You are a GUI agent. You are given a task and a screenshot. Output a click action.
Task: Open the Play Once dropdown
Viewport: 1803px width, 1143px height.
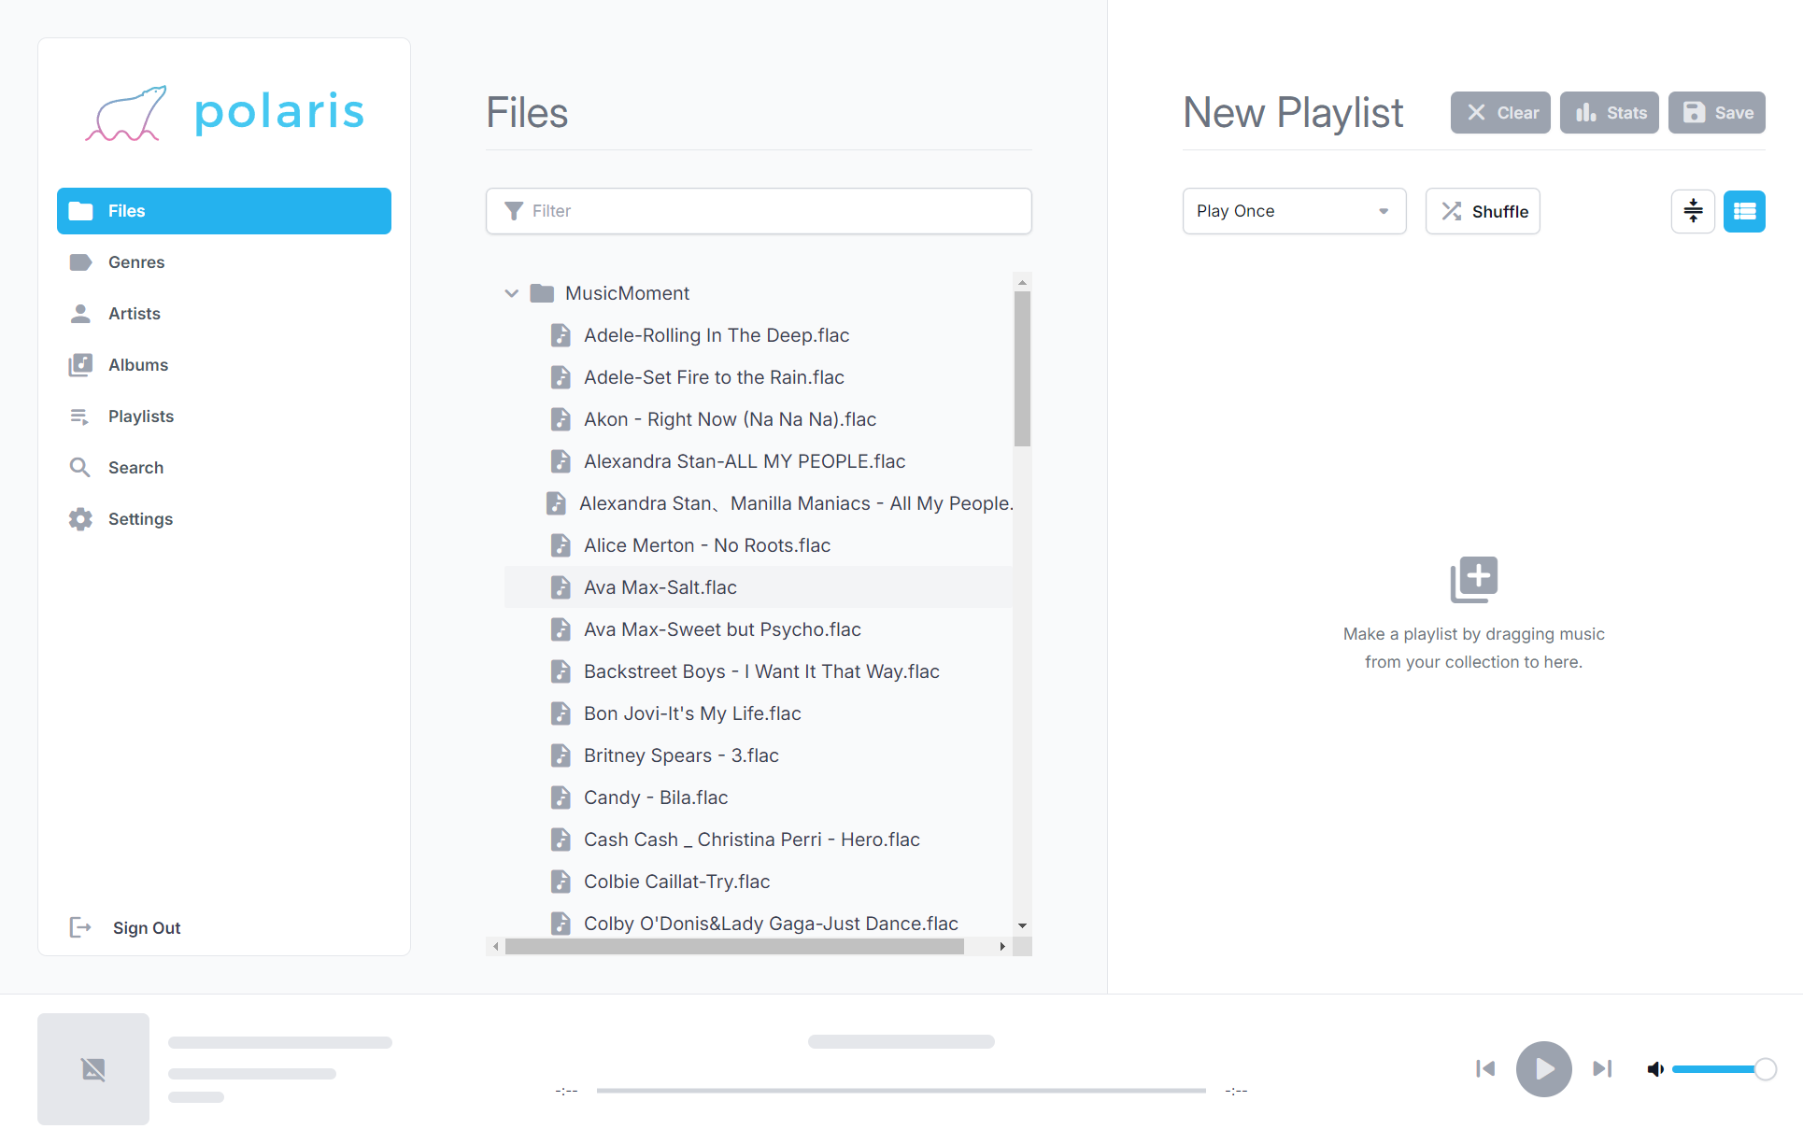click(x=1294, y=211)
